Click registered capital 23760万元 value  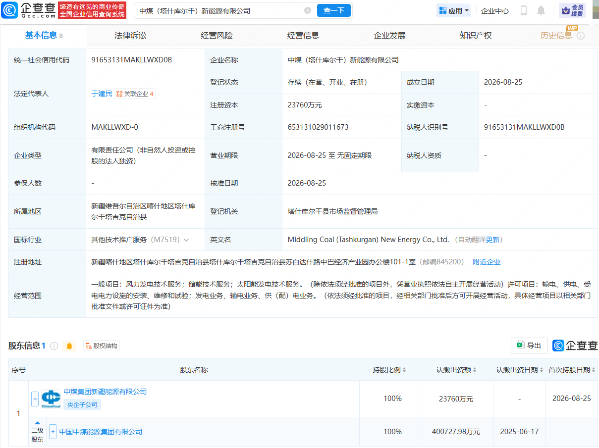305,105
